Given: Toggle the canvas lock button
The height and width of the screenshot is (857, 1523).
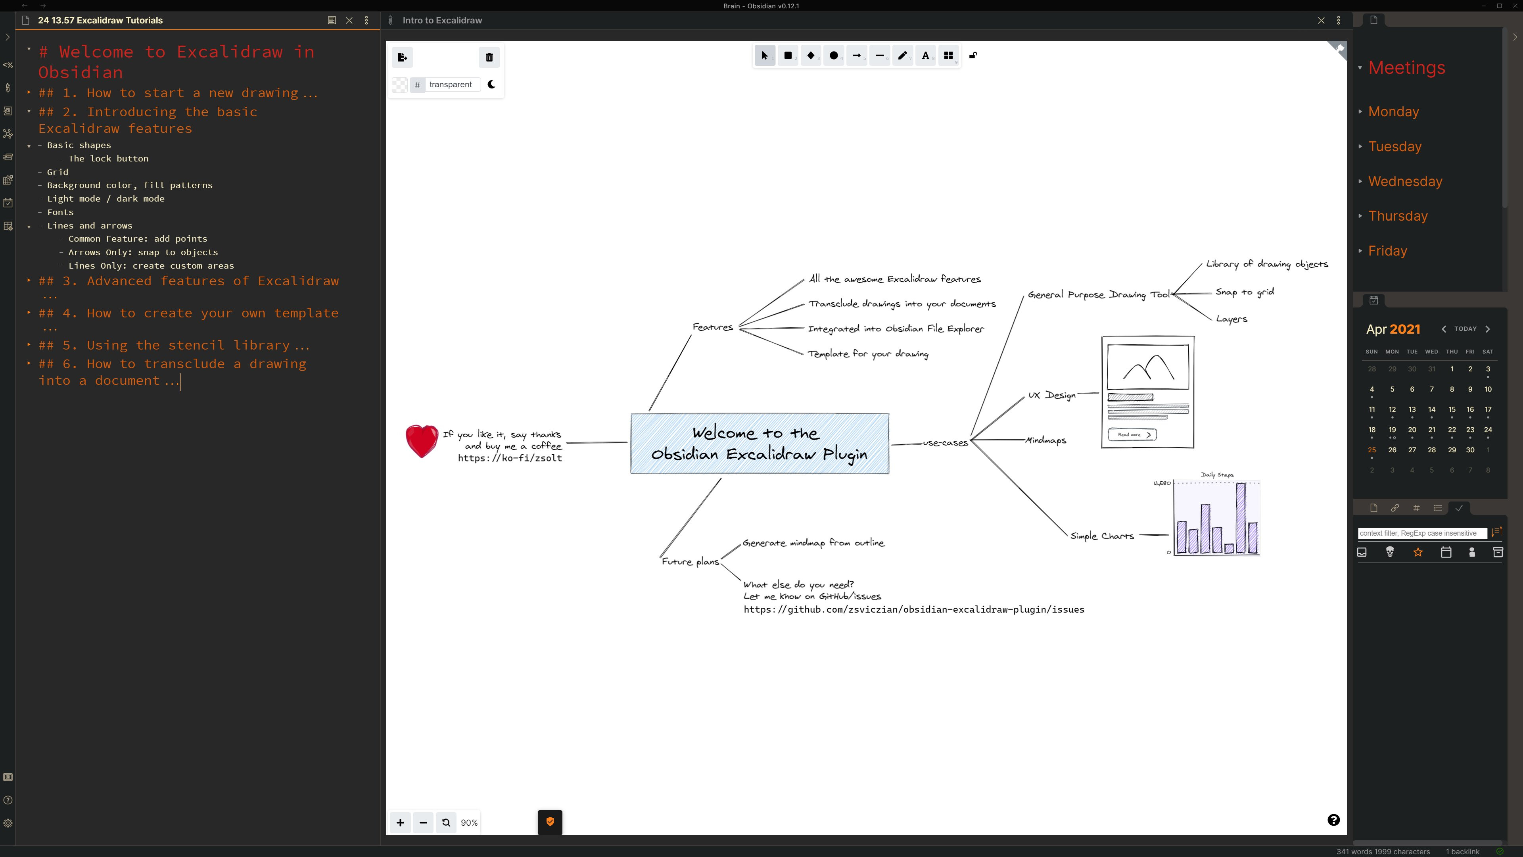Looking at the screenshot, I should 973,56.
